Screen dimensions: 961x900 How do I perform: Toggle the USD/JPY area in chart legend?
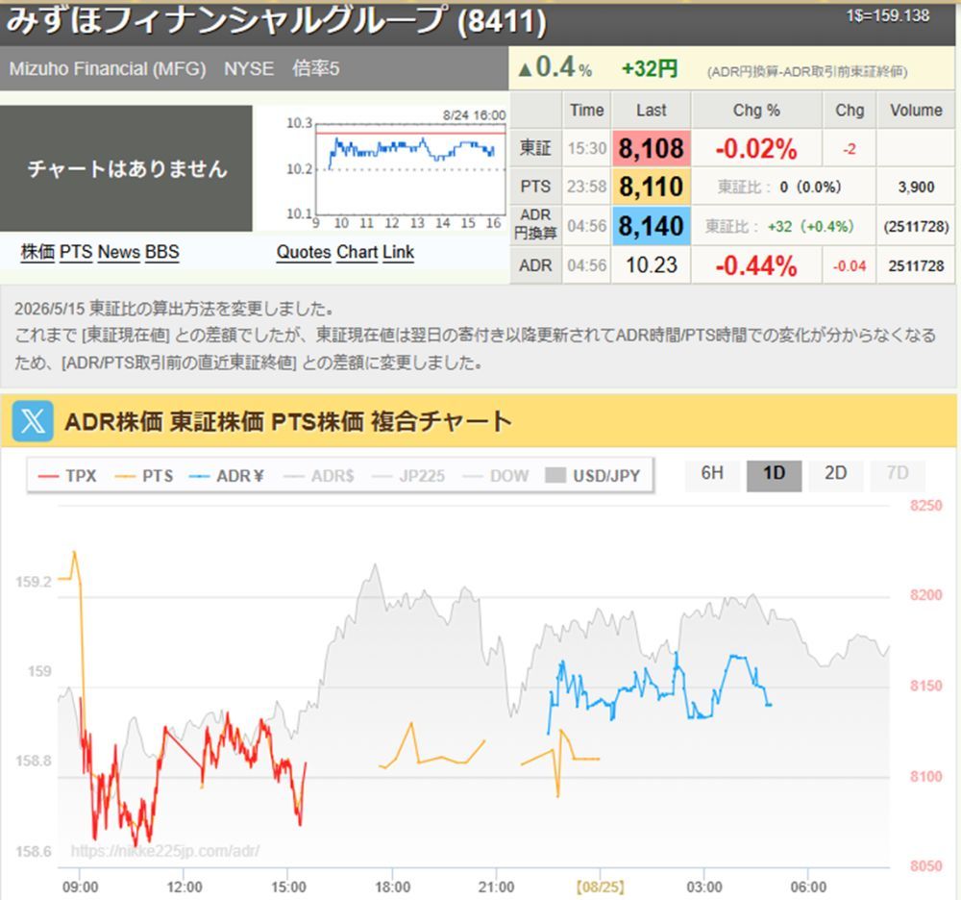point(593,476)
